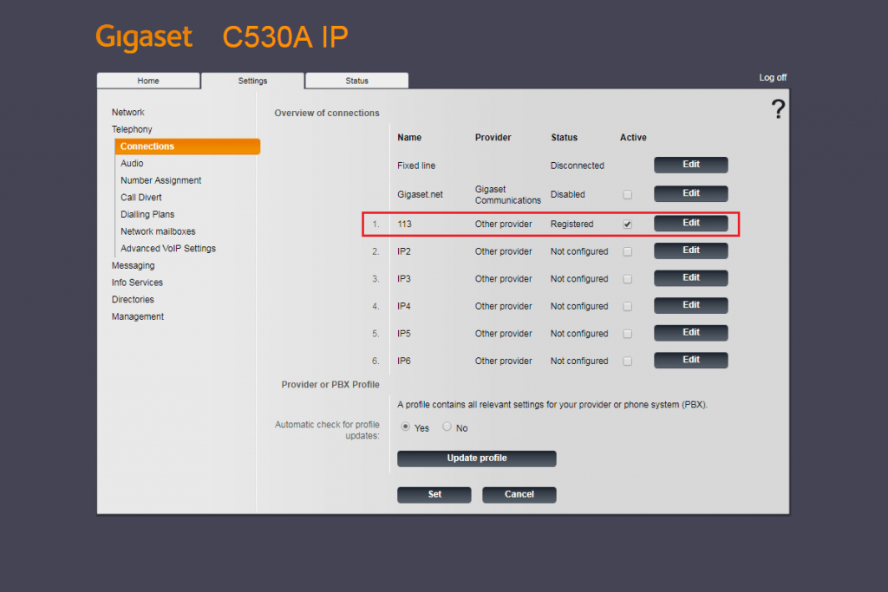888x592 pixels.
Task: Switch to the Home tab
Action: click(x=148, y=81)
